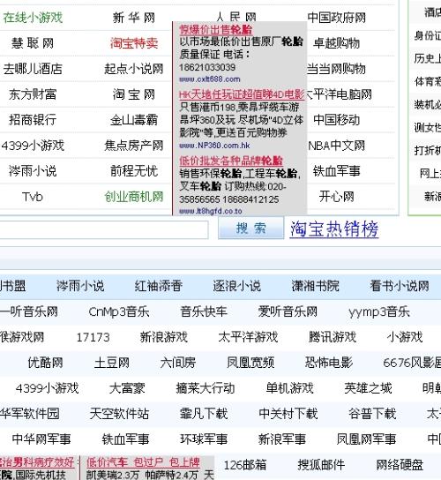This screenshot has height=480, width=441.
Task: Open 逐浪小说 link
Action: point(237,286)
